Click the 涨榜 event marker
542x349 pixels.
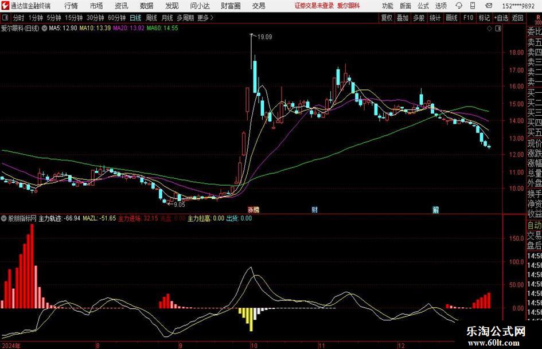[254, 209]
